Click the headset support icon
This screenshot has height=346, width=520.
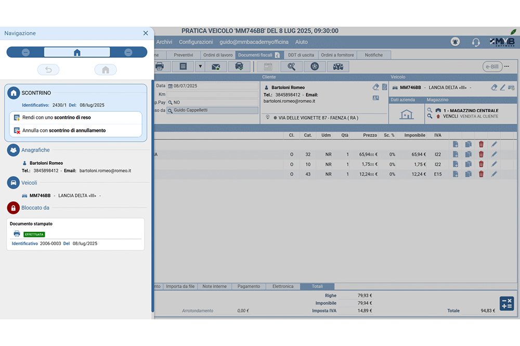pos(475,42)
